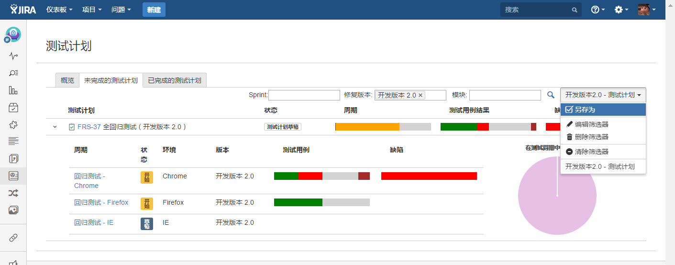675x265 pixels.
Task: Click inside the Sprint input field
Action: pyautogui.click(x=304, y=95)
